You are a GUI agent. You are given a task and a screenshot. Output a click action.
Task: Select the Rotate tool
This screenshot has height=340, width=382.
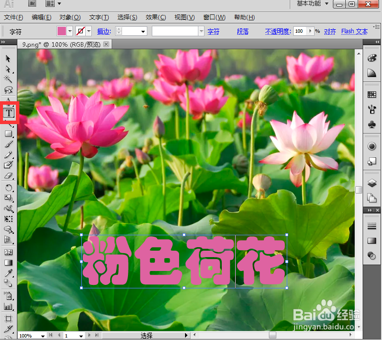pos(8,188)
